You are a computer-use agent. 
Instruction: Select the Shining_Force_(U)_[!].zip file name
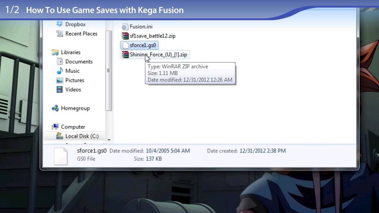coord(158,55)
